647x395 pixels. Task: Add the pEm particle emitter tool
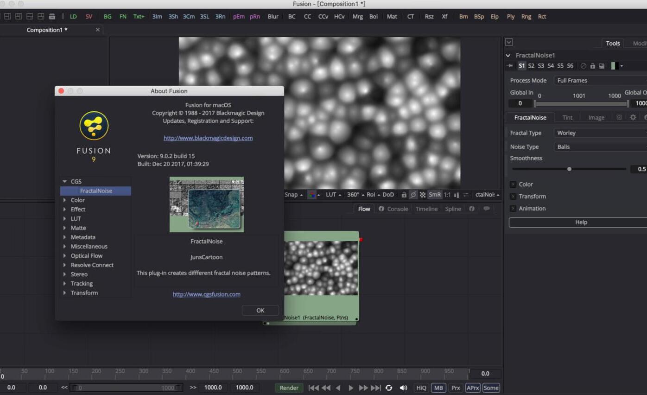[239, 16]
